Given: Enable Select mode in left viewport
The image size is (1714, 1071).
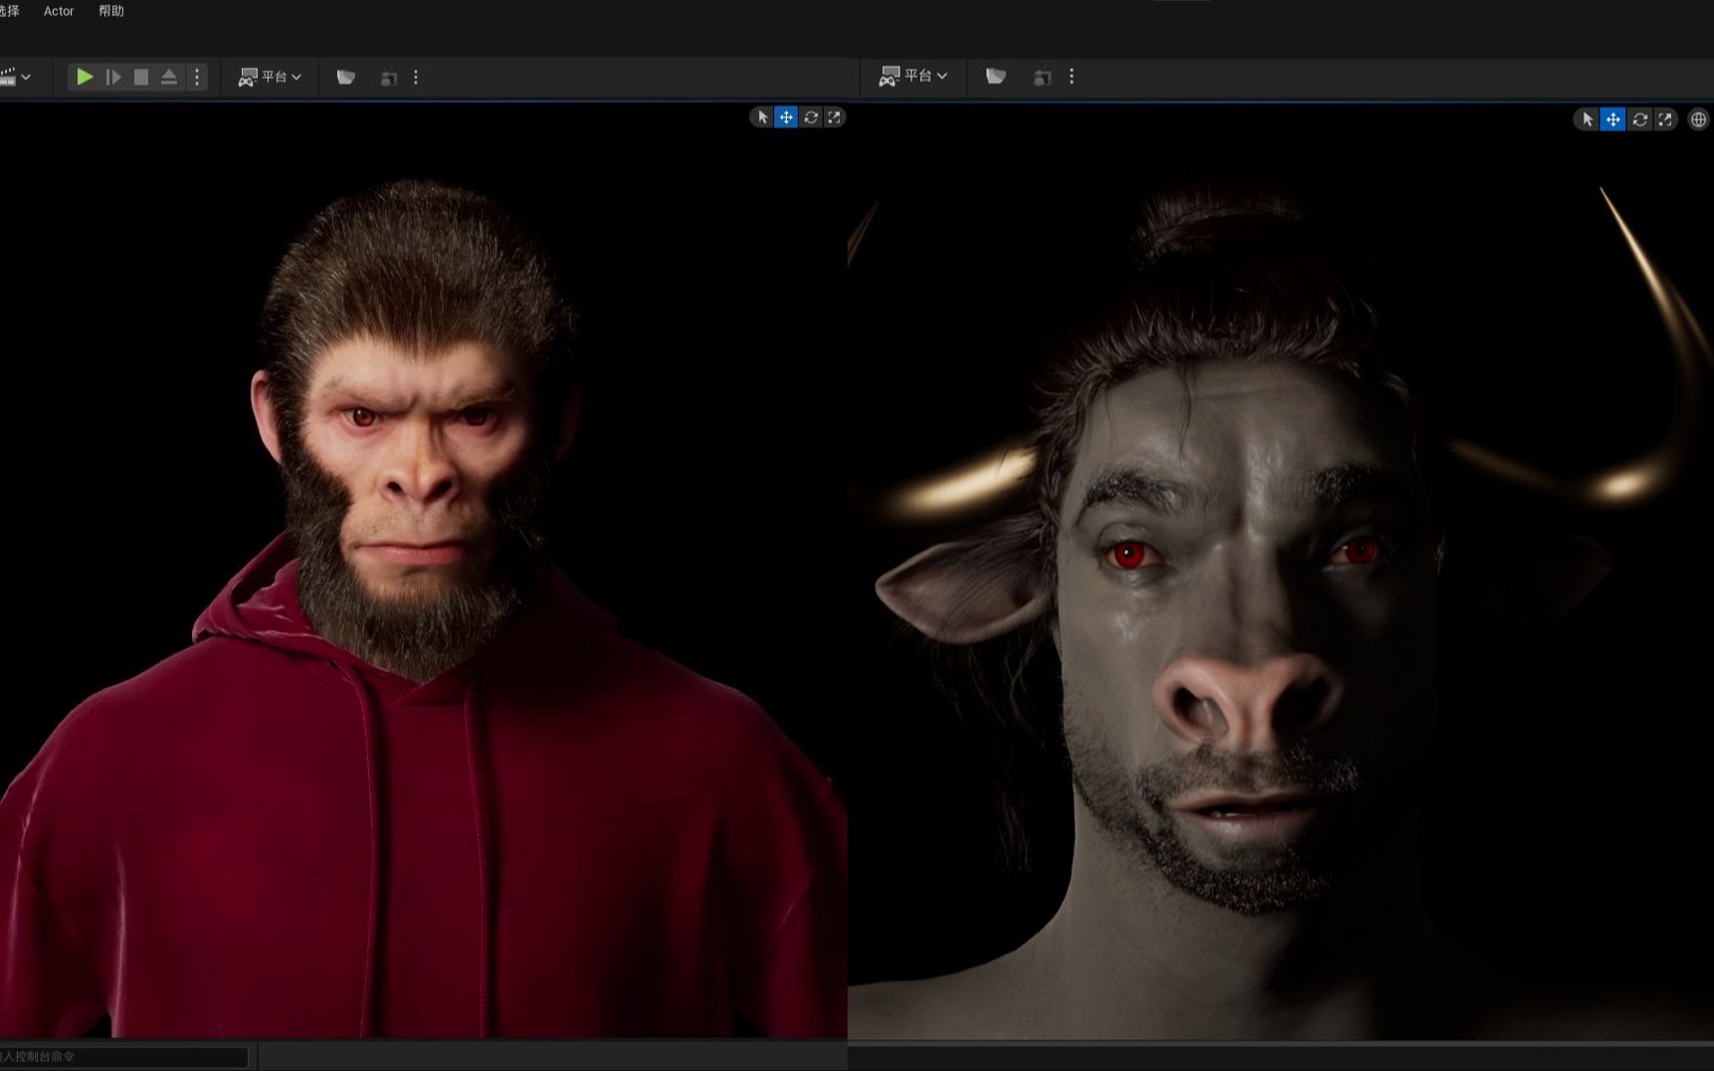Looking at the screenshot, I should pyautogui.click(x=762, y=117).
